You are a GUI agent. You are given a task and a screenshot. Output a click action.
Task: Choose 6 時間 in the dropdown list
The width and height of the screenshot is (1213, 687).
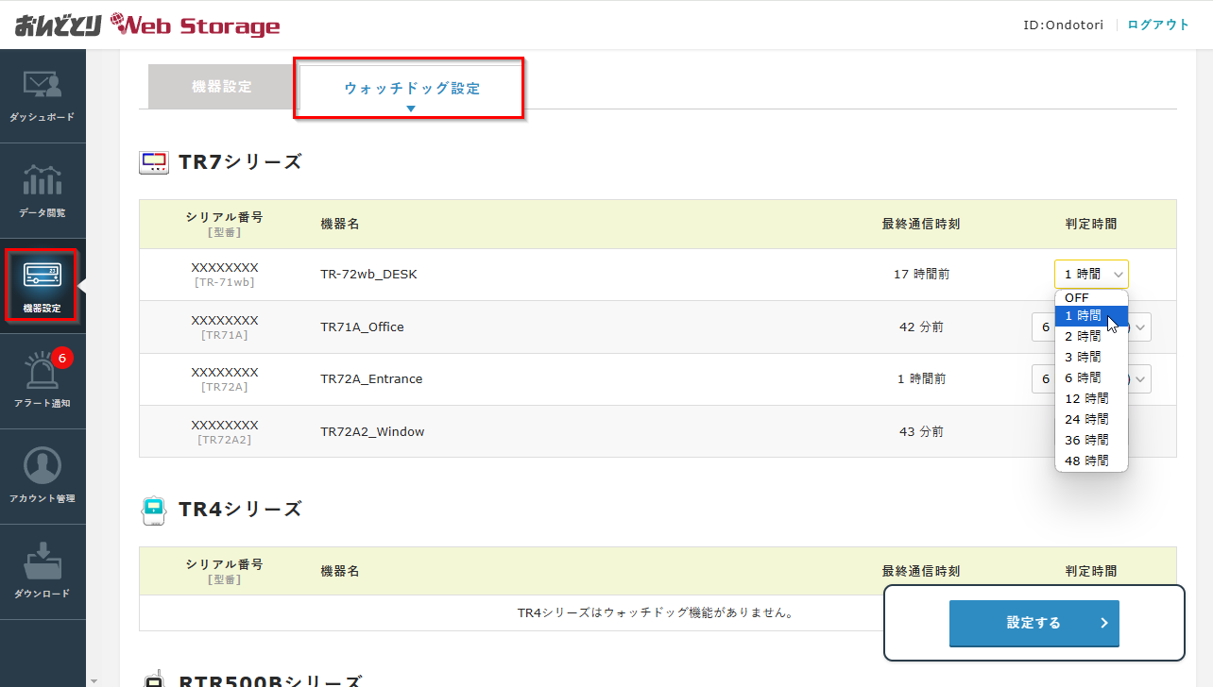coord(1091,378)
